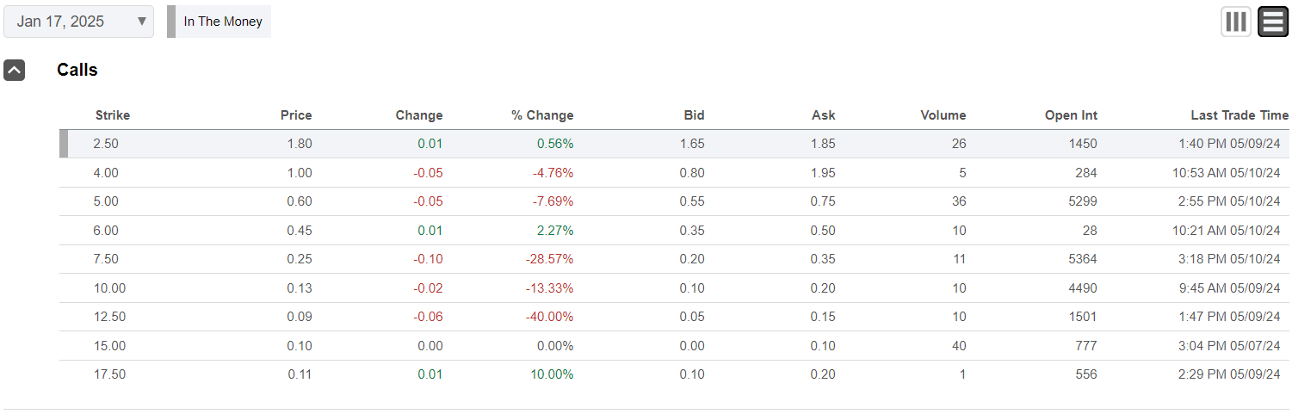
Task: Sort by Strike column header
Action: pyautogui.click(x=113, y=115)
